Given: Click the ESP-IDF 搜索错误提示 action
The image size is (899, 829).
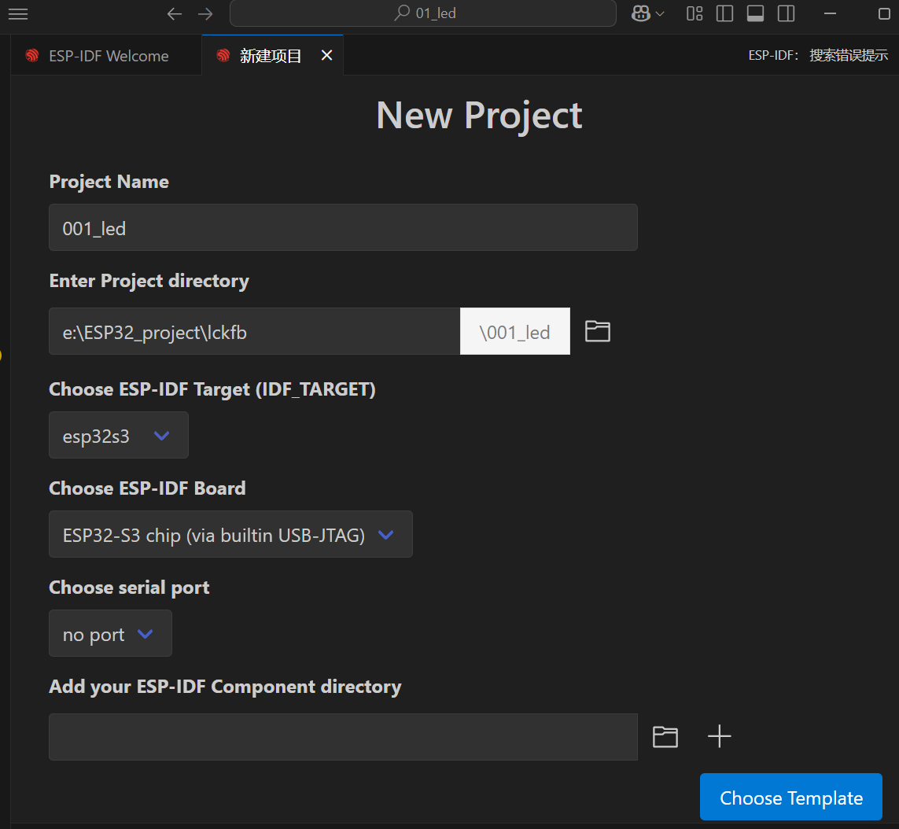Looking at the screenshot, I should (x=818, y=55).
